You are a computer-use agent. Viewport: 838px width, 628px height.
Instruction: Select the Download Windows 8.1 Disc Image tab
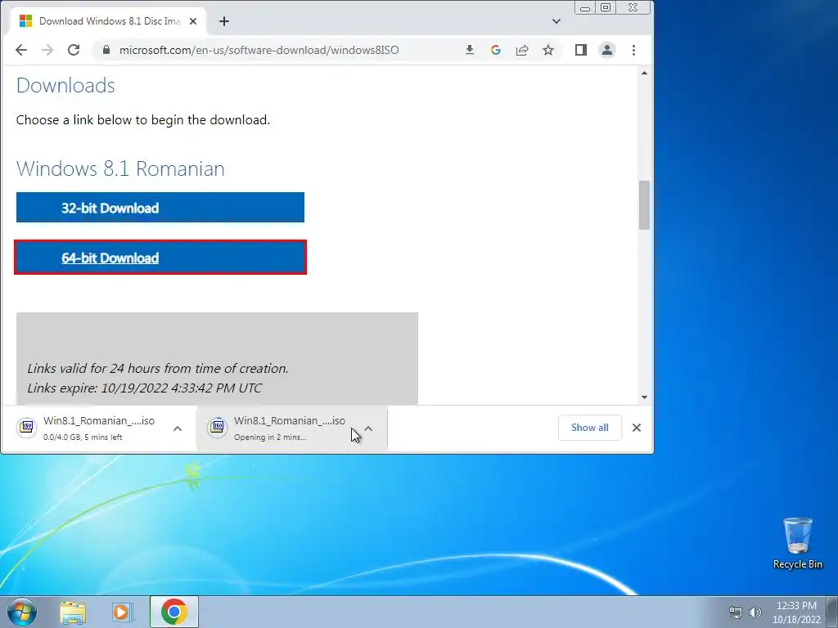(109, 21)
